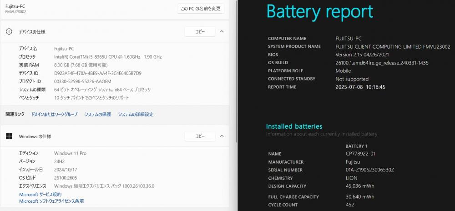
Task: Open the system protection link
Action: pyautogui.click(x=98, y=115)
